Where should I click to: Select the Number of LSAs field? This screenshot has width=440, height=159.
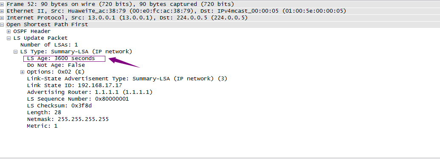point(49,45)
